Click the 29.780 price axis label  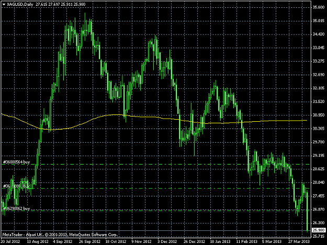coord(319,142)
